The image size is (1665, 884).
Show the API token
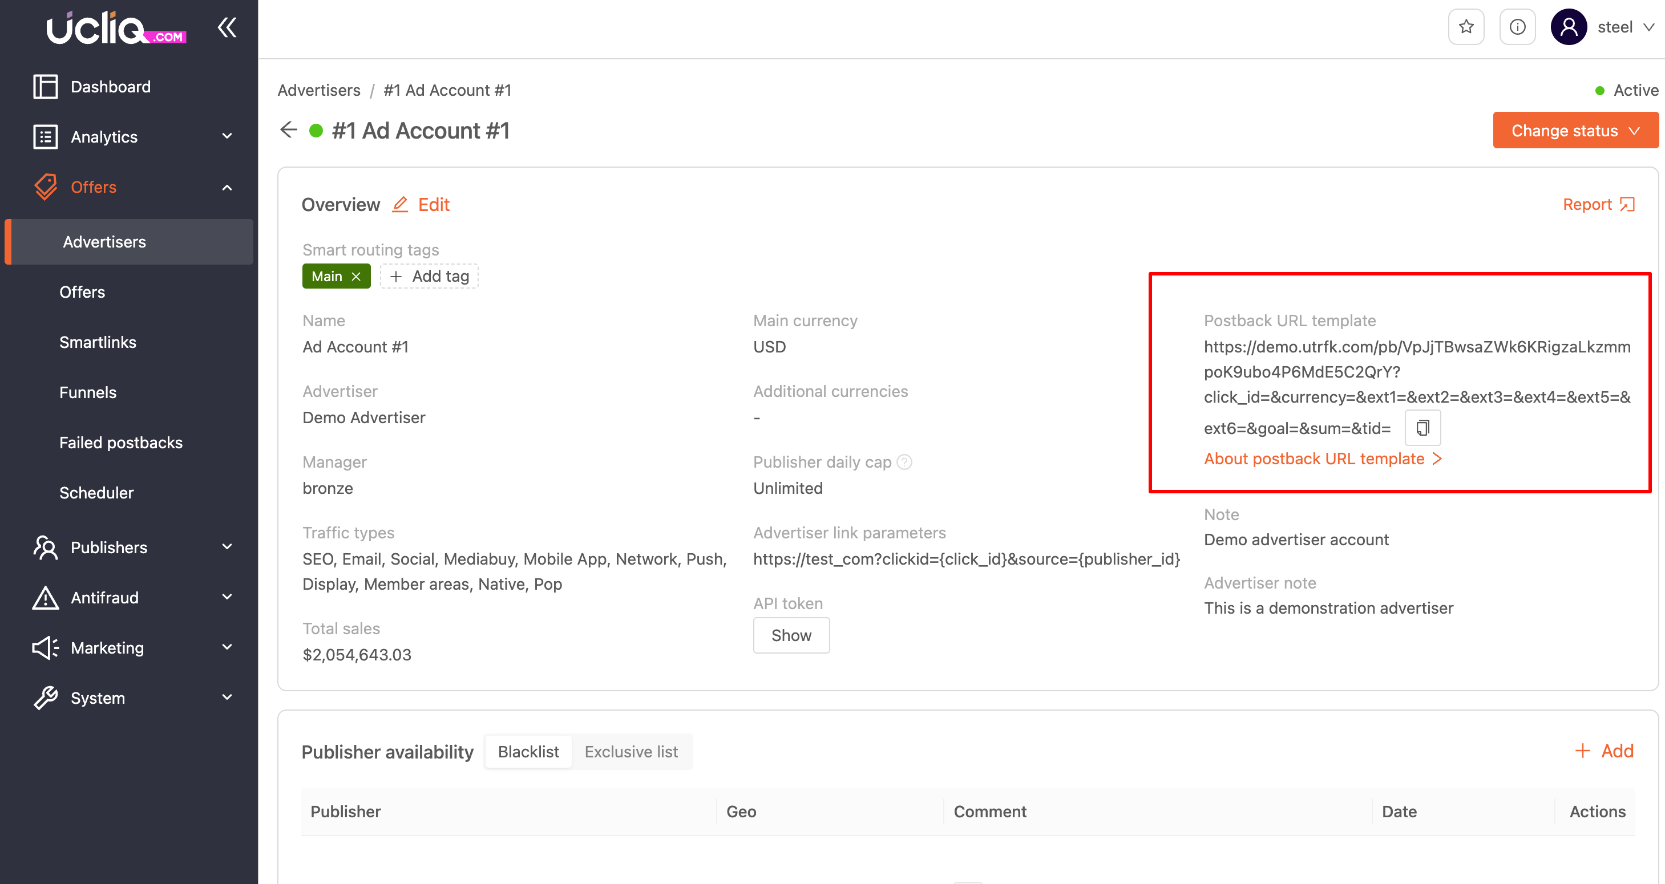point(790,635)
